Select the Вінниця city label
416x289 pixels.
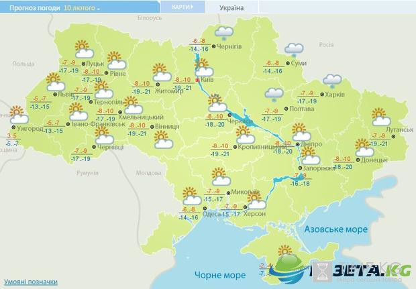167,127
